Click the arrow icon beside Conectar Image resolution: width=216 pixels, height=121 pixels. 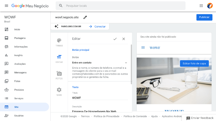coord(90,27)
